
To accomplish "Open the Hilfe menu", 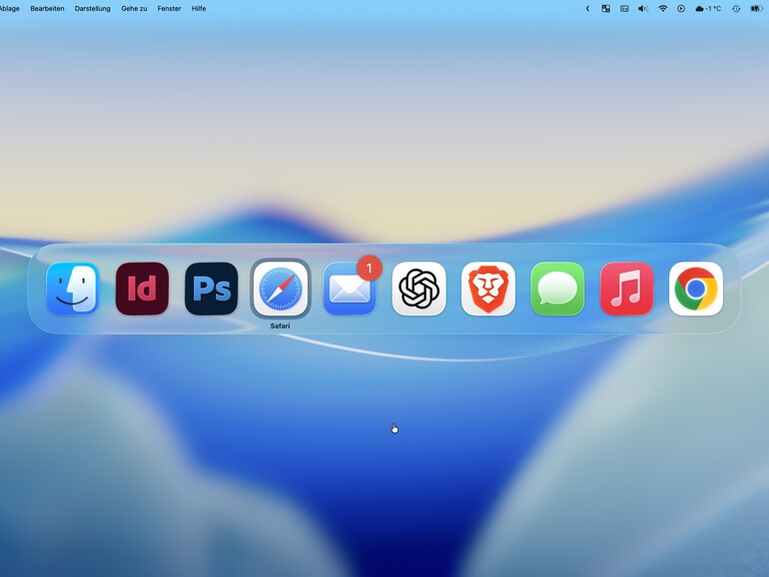I will tap(199, 8).
